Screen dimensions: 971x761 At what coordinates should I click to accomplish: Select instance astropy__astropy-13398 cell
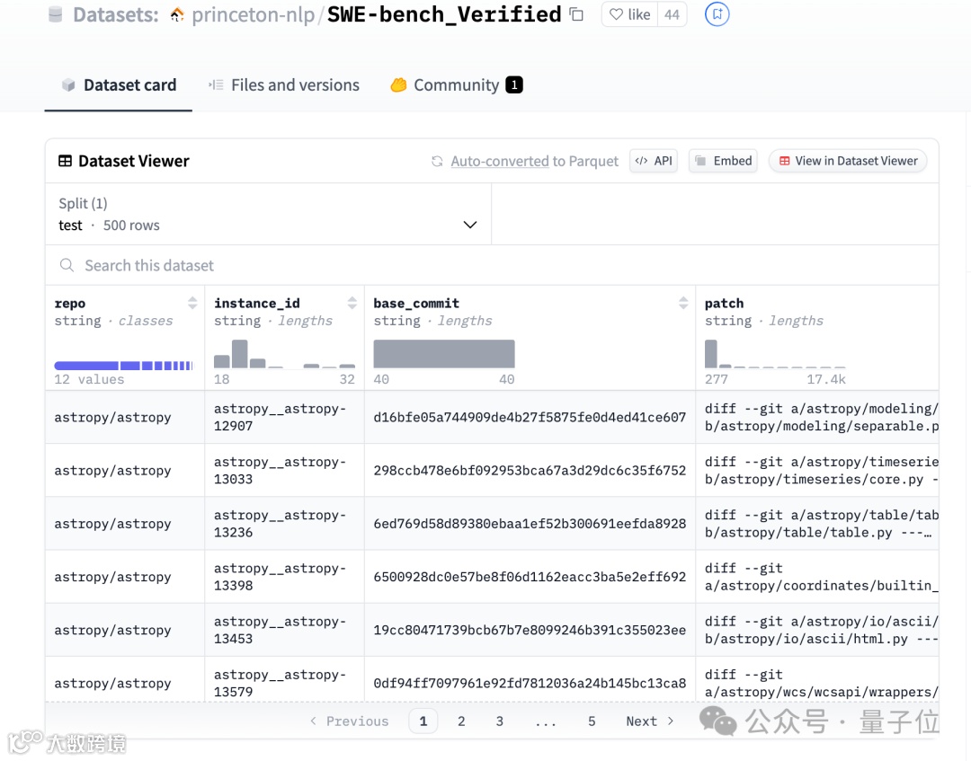pyautogui.click(x=284, y=577)
